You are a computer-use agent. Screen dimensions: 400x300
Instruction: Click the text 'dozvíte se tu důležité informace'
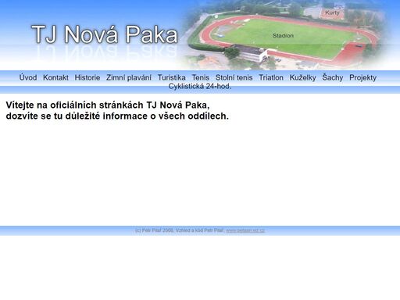[77, 116]
